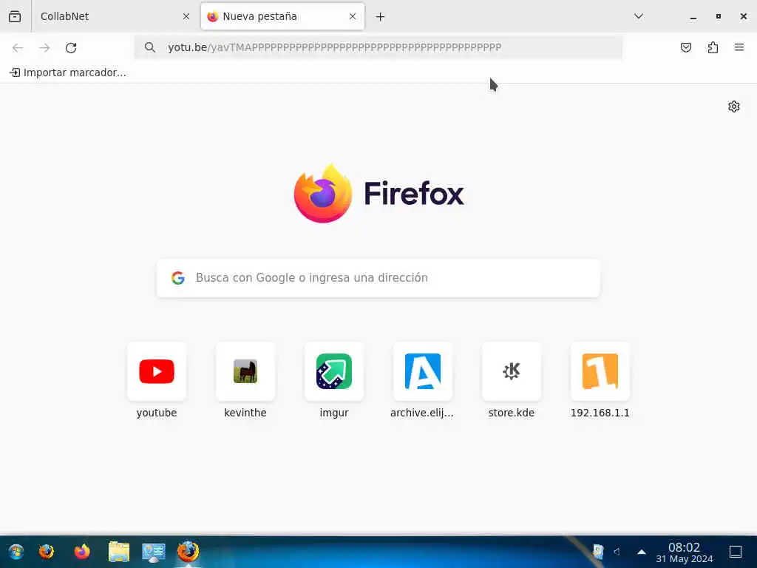This screenshot has width=757, height=568.
Task: Click the youtube label text
Action: click(157, 413)
